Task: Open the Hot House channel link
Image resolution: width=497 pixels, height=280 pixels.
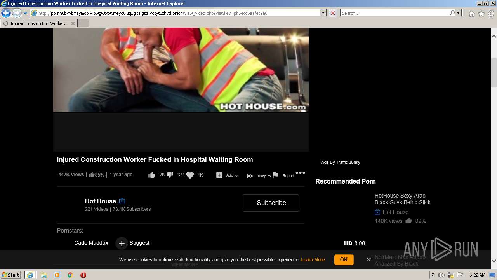Action: click(x=100, y=201)
